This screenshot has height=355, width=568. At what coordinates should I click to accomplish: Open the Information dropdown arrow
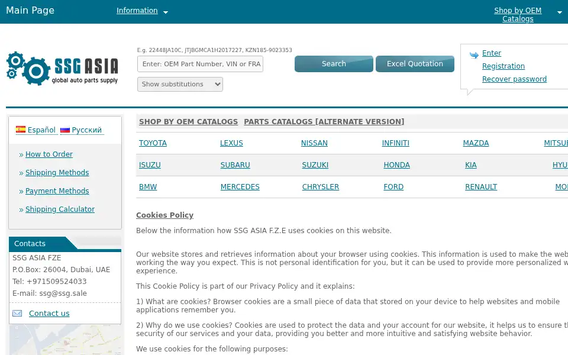tap(166, 12)
